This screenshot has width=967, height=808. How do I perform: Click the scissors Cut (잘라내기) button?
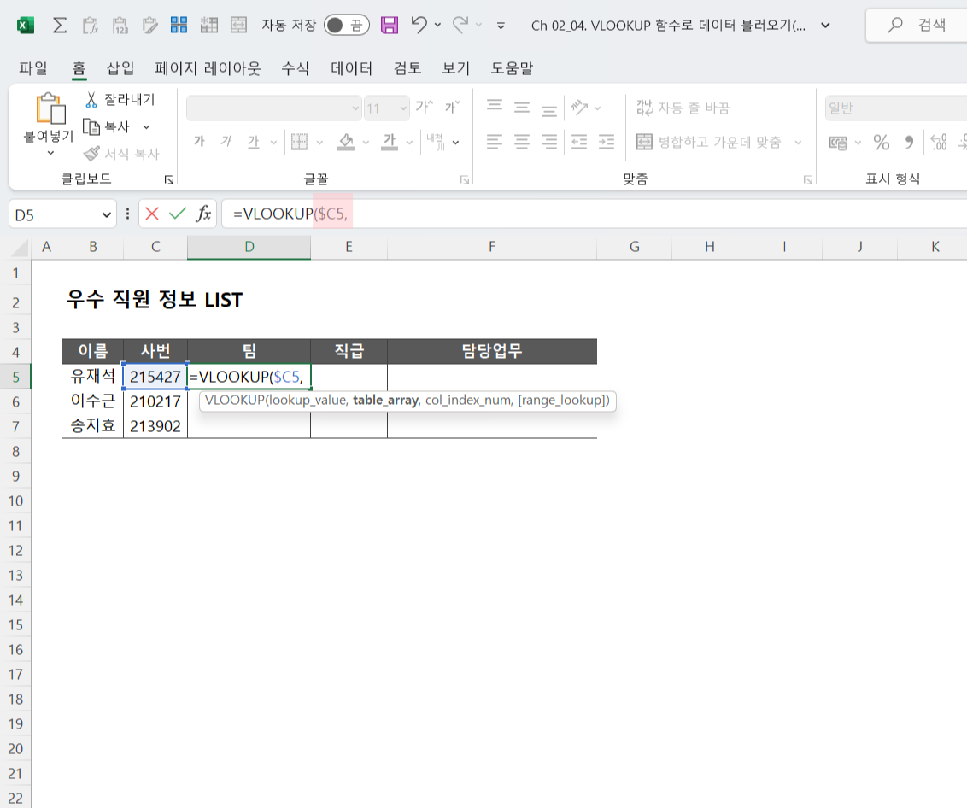(121, 99)
